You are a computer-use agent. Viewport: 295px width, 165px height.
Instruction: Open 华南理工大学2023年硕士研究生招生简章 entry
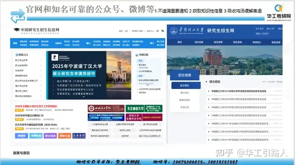239,107
